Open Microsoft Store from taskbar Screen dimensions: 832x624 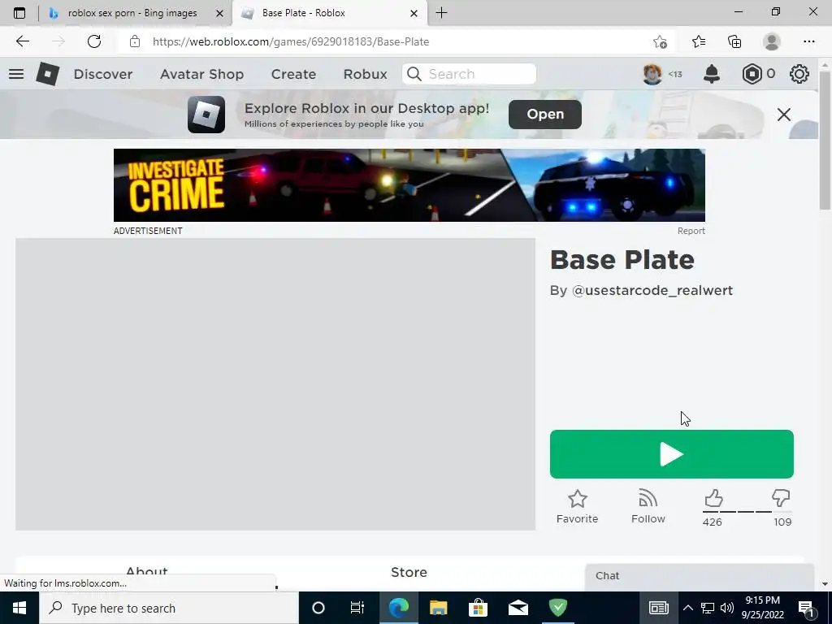478,608
